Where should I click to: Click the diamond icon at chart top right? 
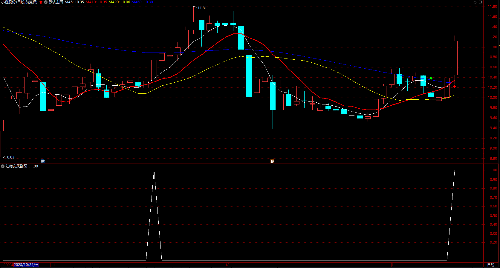coord(475,2)
